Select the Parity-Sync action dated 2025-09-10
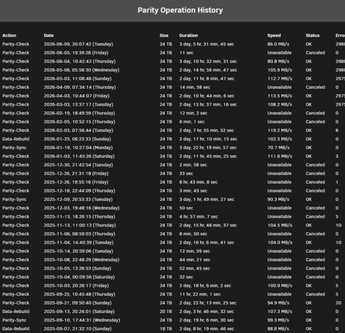The width and height of the screenshot is (345, 333). 15,320
